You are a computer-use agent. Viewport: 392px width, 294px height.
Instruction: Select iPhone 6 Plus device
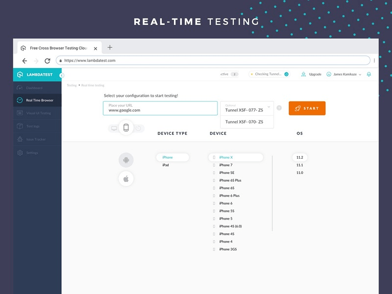(229, 196)
